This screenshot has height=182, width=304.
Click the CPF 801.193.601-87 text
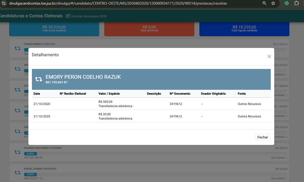(56, 82)
